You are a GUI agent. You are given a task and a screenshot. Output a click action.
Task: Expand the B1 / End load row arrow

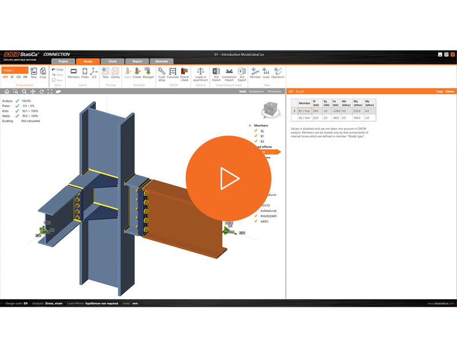coord(294,111)
